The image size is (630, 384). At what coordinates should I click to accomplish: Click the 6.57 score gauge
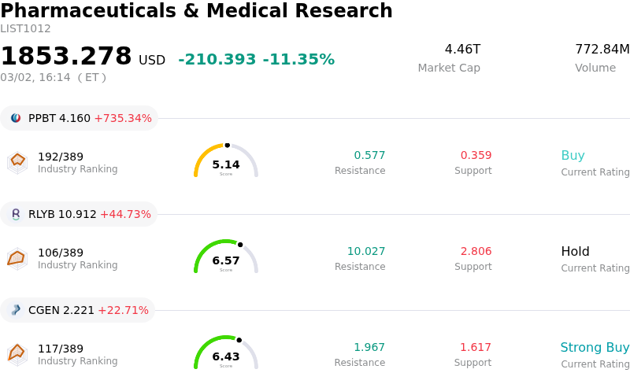(x=226, y=257)
